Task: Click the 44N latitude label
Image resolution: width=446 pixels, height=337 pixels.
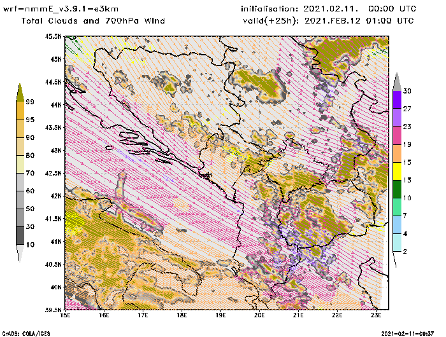Action: pyautogui.click(x=56, y=105)
